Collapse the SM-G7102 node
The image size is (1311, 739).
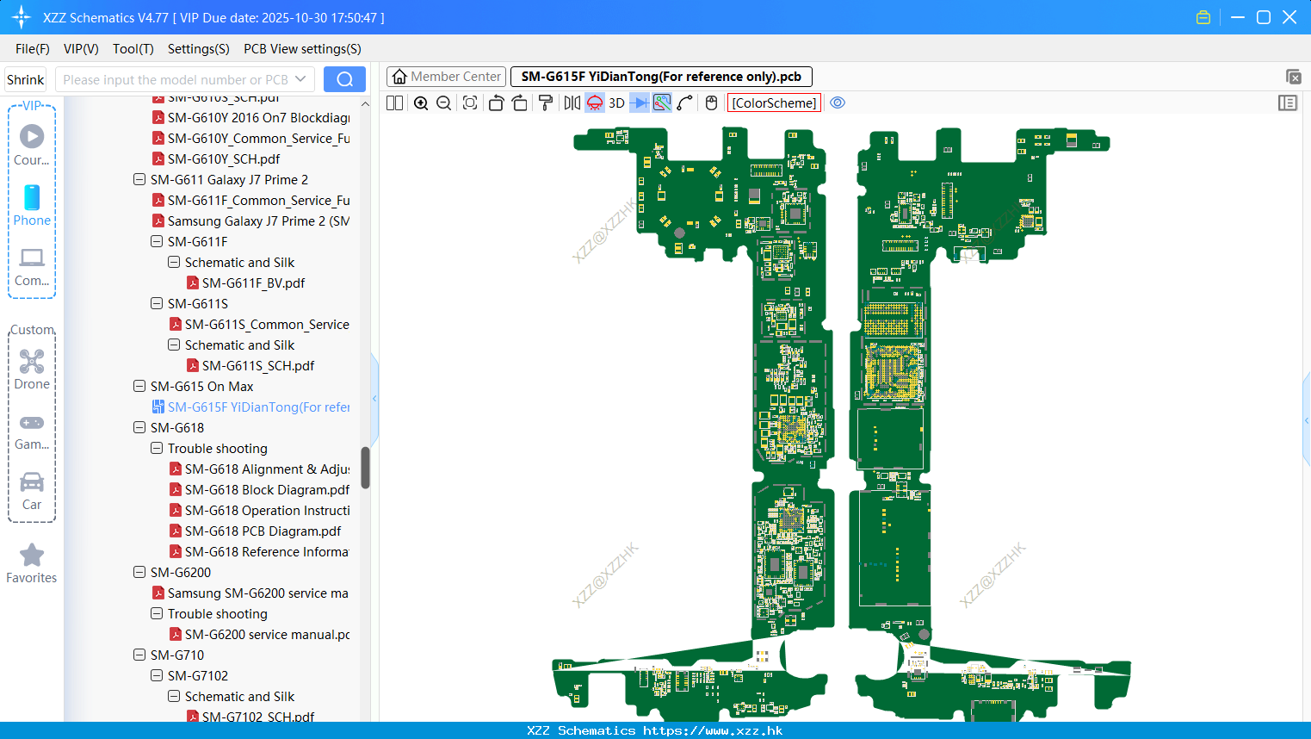(x=157, y=675)
